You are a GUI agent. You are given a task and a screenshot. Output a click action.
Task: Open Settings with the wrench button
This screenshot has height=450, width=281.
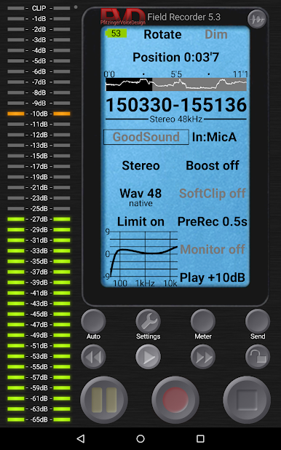[148, 321]
